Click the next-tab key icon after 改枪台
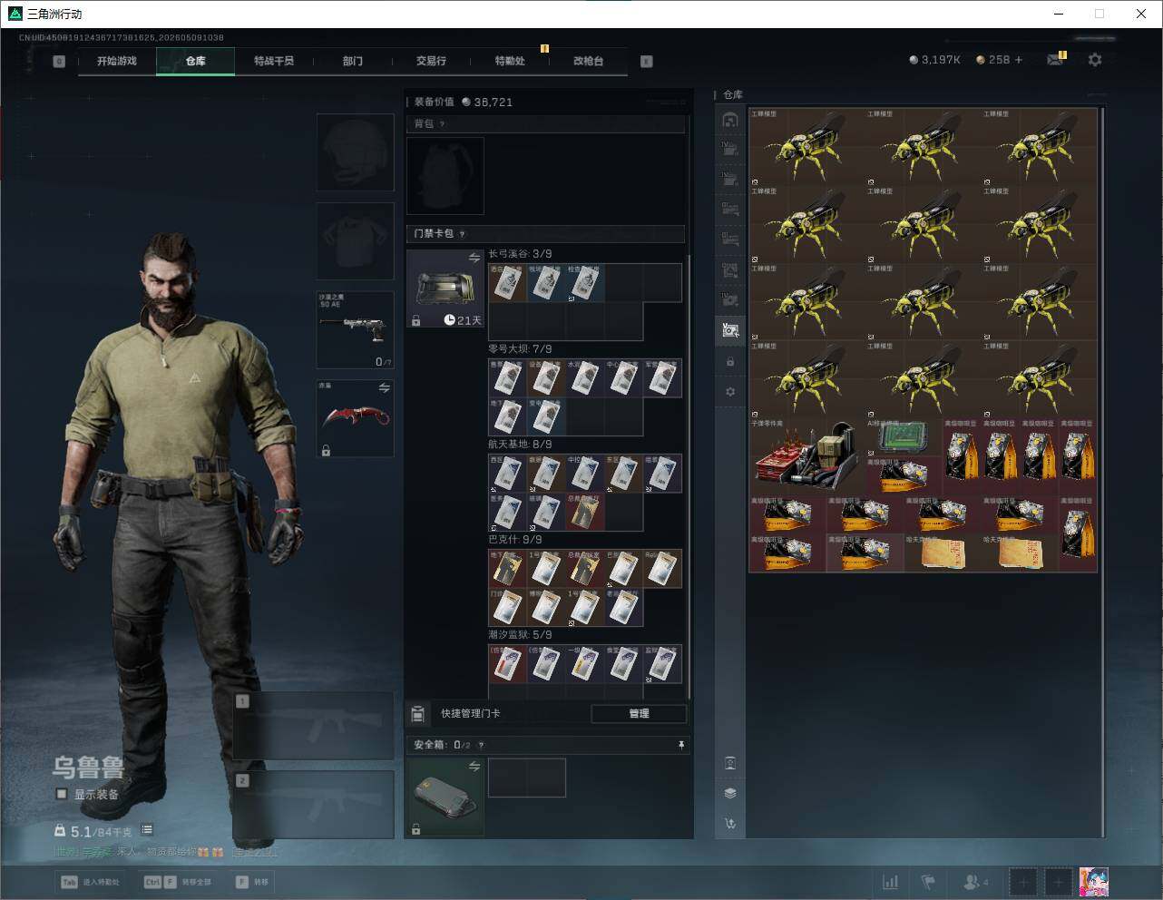 [647, 62]
